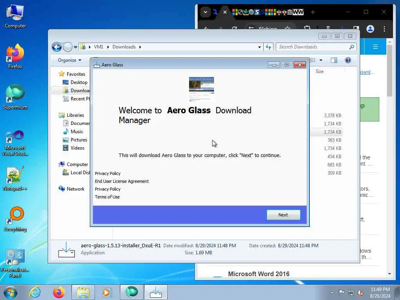This screenshot has height=300, width=400.
Task: Select the file sized 365 KB
Action: (334, 140)
